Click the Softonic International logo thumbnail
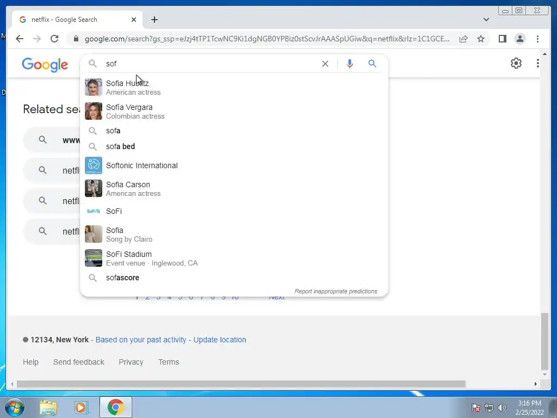 pyautogui.click(x=94, y=165)
